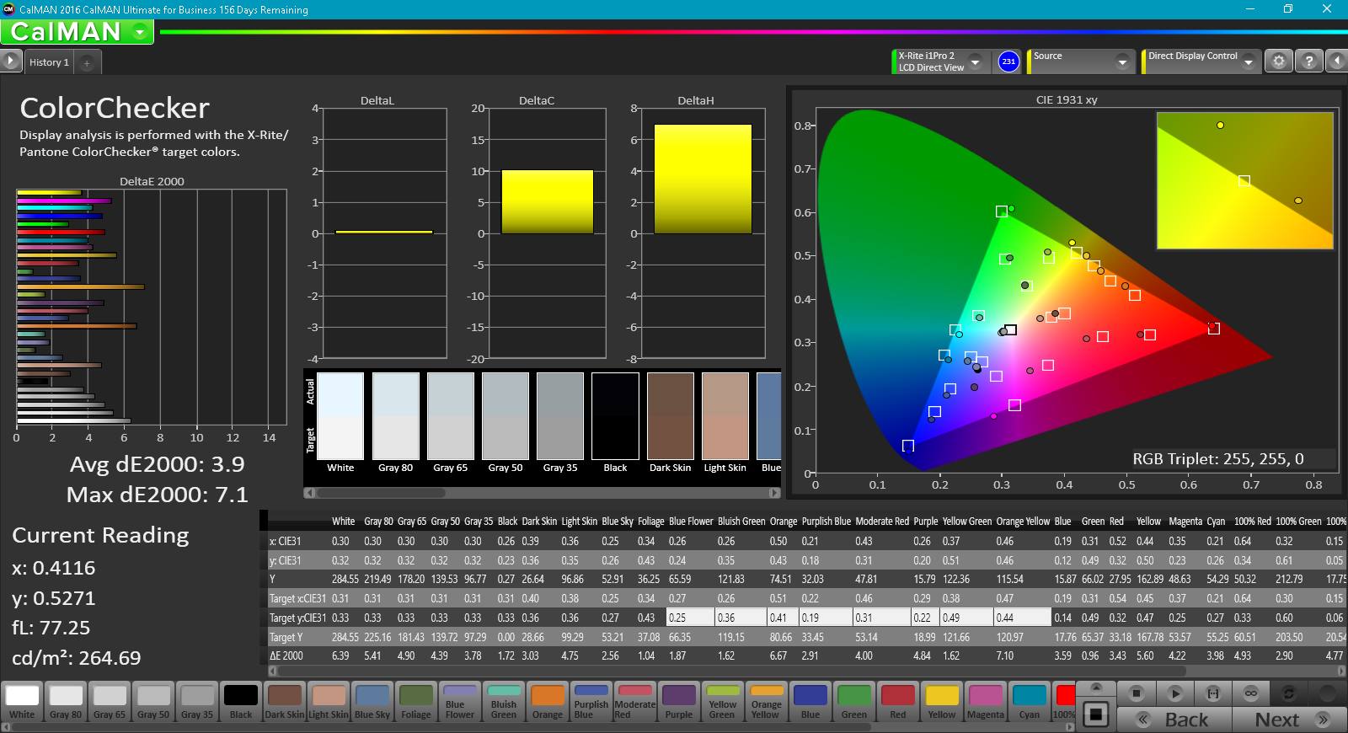This screenshot has height=733, width=1348.
Task: Click the blue 231 meter indicator circle
Action: pyautogui.click(x=1008, y=62)
